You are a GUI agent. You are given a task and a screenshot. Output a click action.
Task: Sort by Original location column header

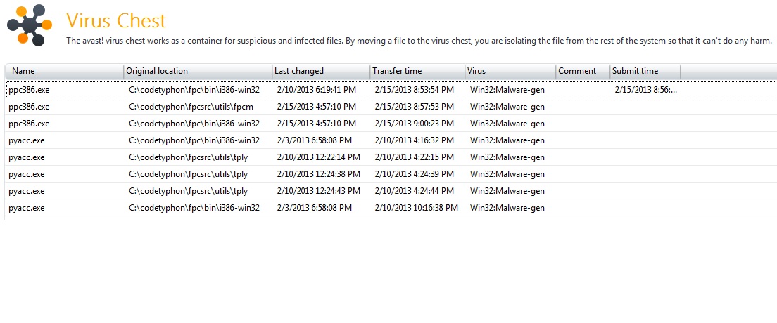tap(198, 71)
